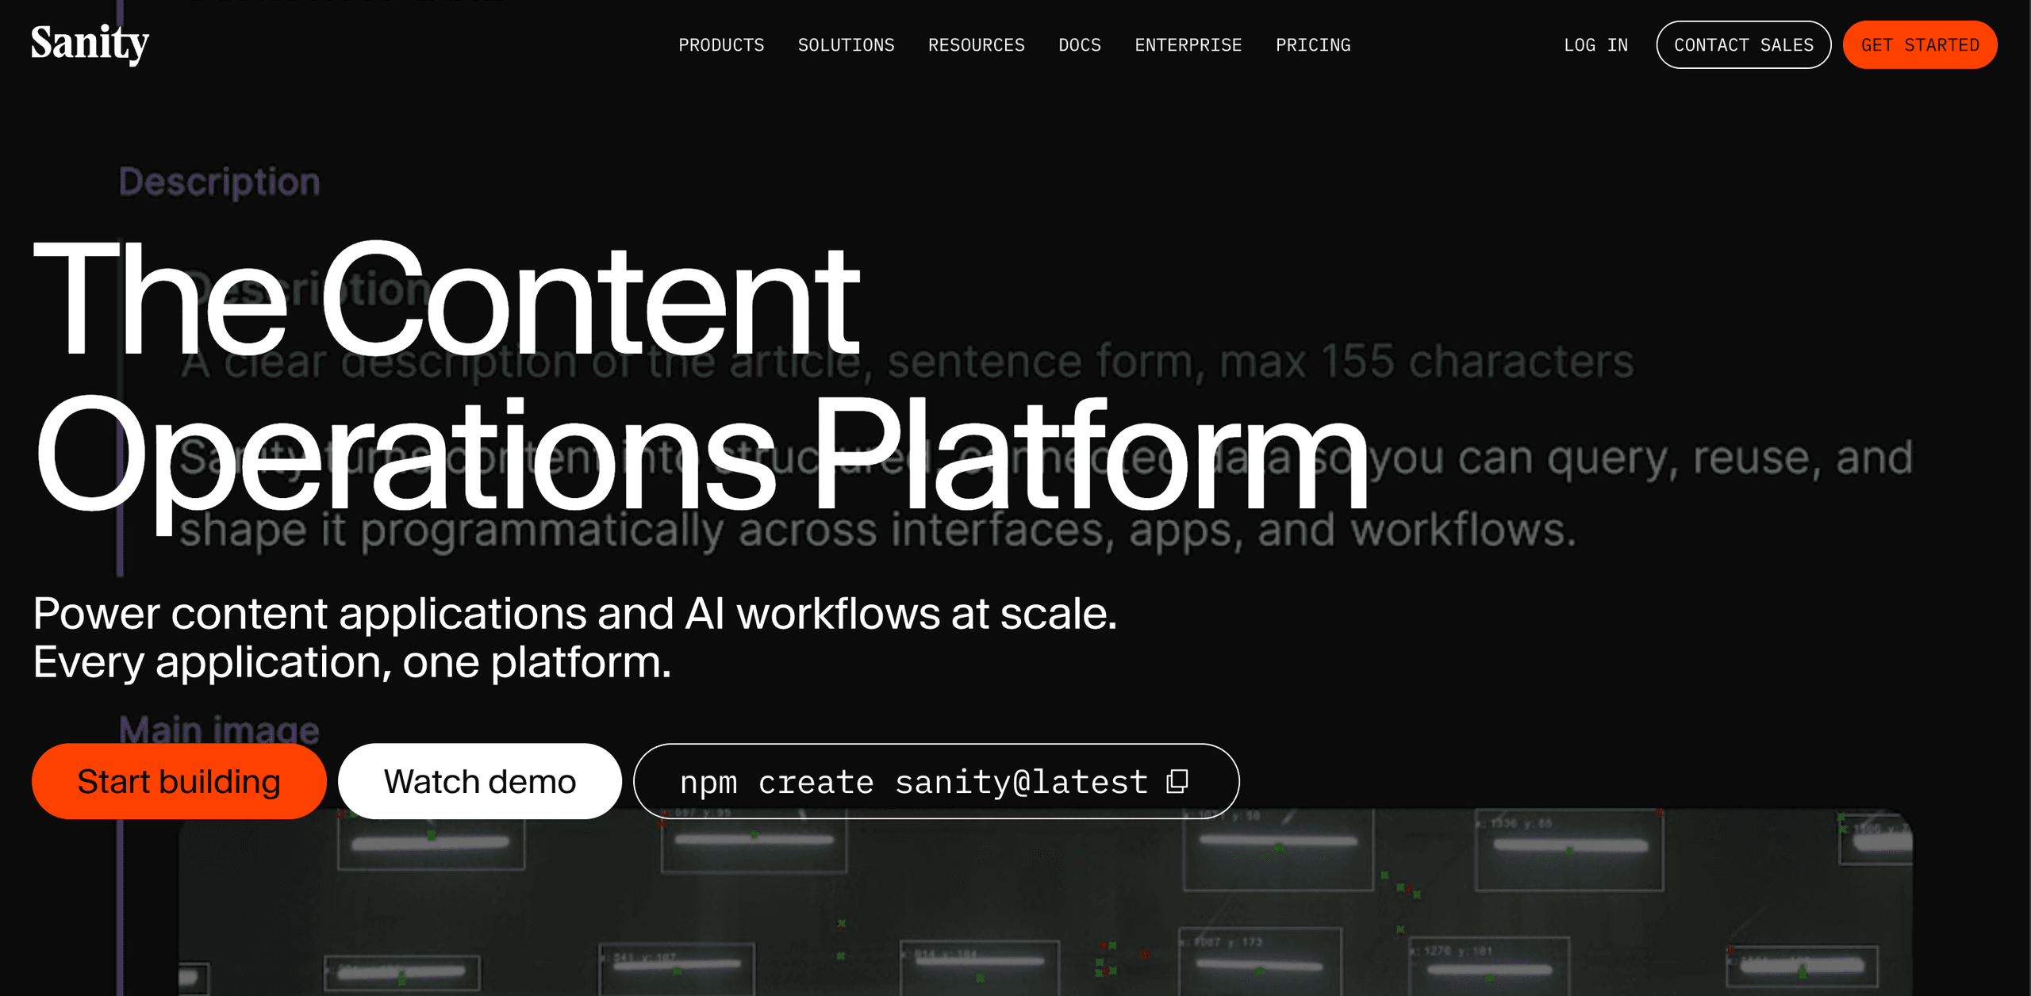The image size is (2031, 996).
Task: Visit the Pricing page
Action: [x=1313, y=45]
